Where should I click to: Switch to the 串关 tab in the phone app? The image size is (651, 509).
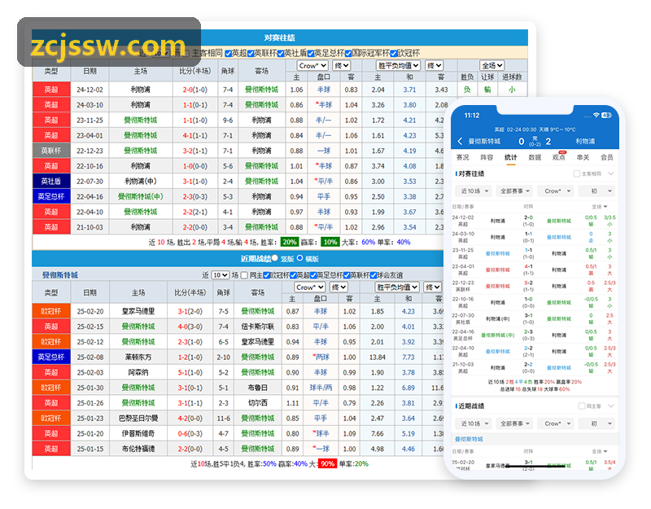tap(583, 157)
